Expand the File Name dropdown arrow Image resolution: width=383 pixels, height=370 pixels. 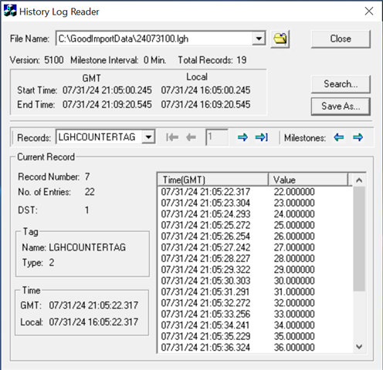click(x=259, y=39)
